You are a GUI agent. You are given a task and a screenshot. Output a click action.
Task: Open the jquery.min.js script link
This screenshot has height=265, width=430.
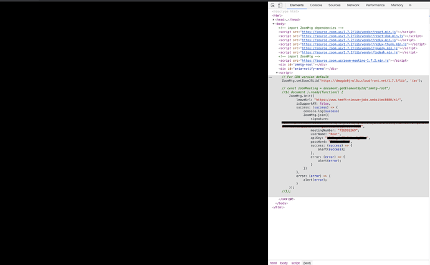point(350,49)
